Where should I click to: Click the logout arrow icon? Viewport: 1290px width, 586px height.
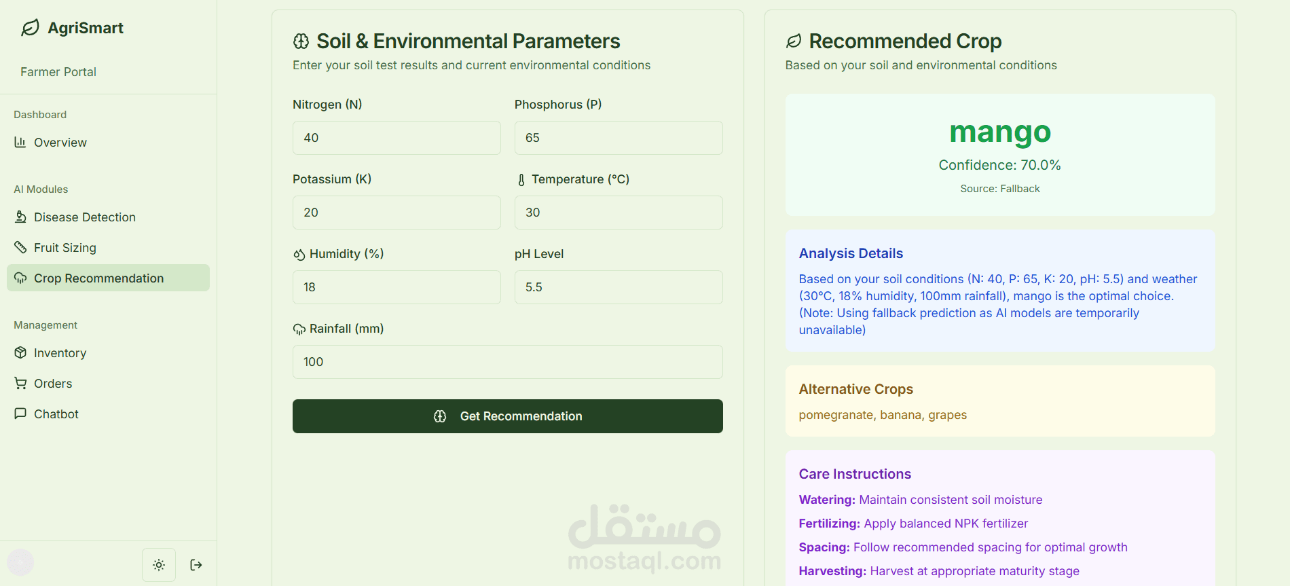(196, 565)
